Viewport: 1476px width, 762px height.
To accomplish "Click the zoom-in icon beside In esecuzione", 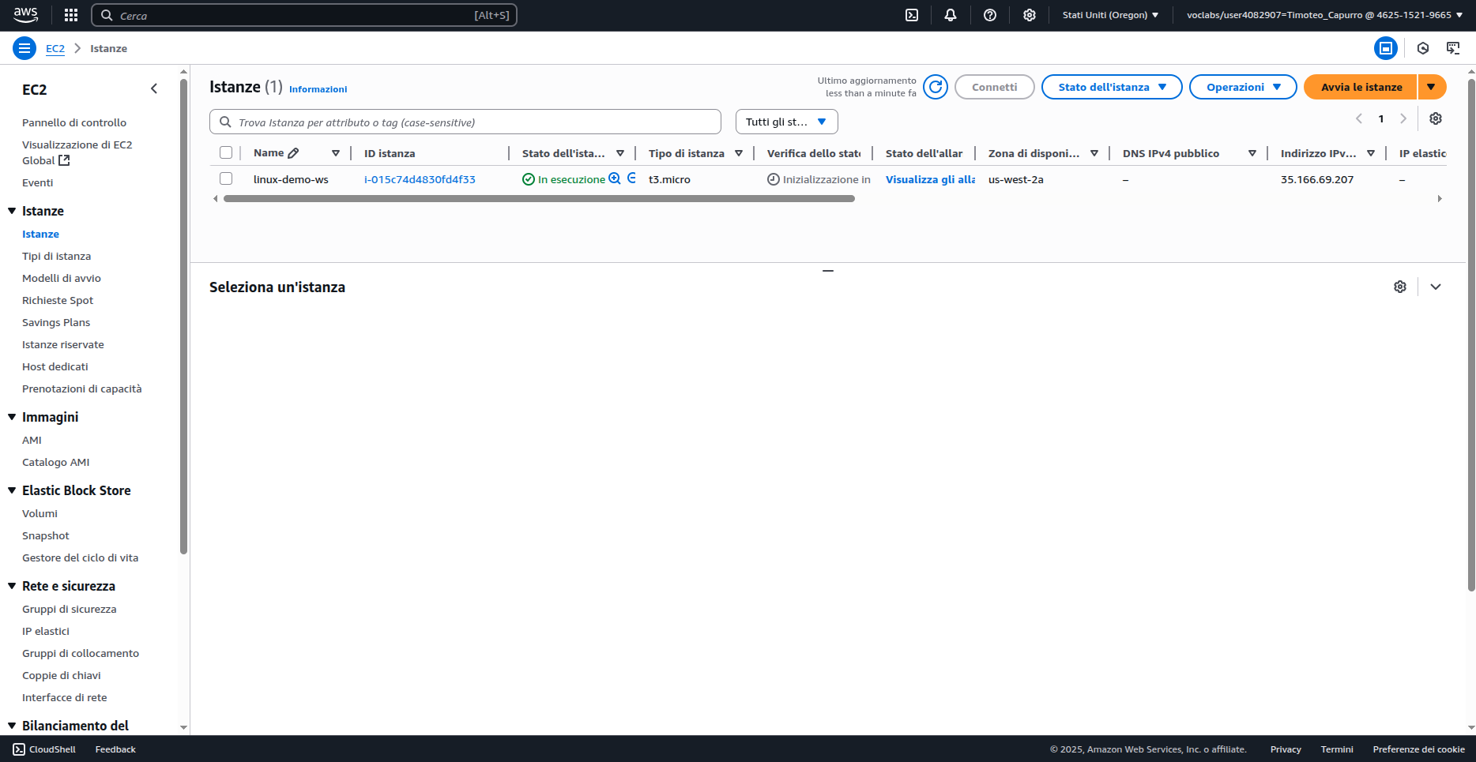I will tap(615, 178).
